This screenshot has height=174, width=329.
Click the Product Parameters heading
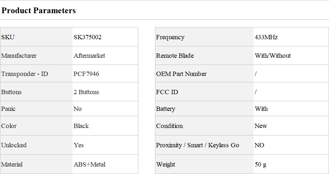tap(39, 11)
